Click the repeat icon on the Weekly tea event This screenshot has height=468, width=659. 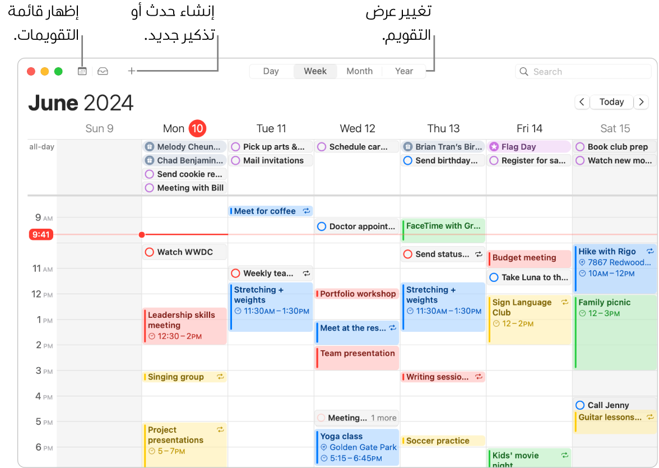point(306,273)
